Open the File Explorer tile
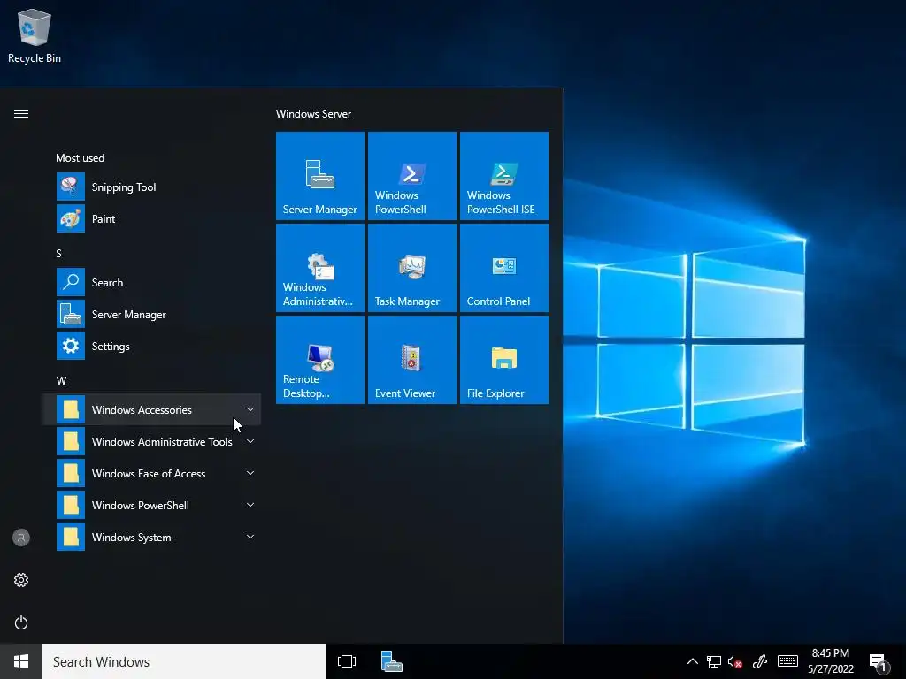The width and height of the screenshot is (906, 679). coord(503,360)
